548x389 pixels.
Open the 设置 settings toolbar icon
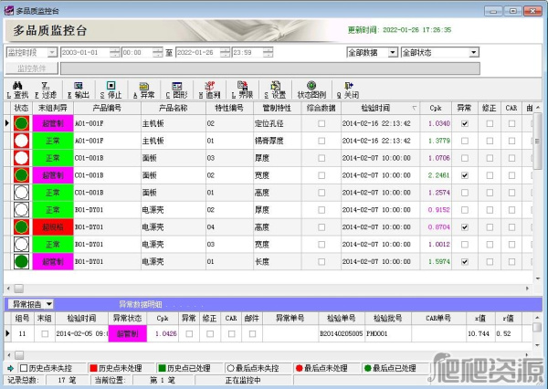click(276, 86)
